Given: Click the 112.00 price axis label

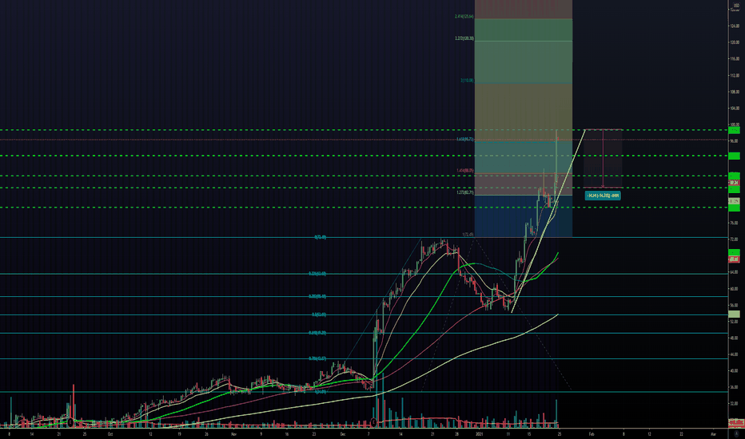Looking at the screenshot, I should click(734, 76).
